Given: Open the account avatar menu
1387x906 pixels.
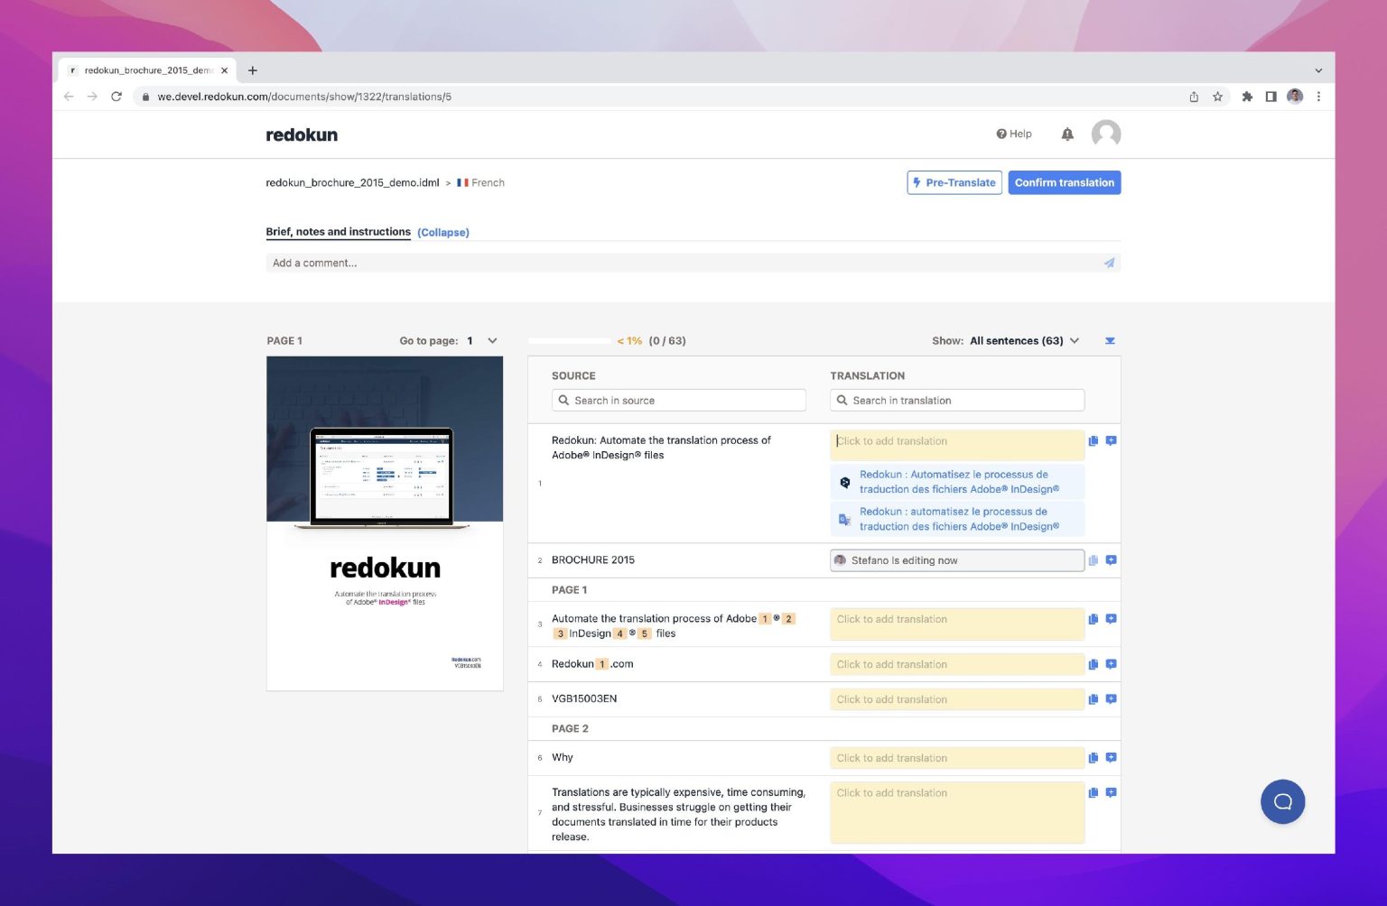Looking at the screenshot, I should tap(1105, 134).
